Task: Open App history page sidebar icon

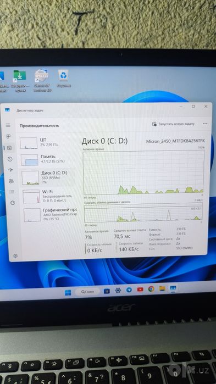Action: [x=10, y=159]
